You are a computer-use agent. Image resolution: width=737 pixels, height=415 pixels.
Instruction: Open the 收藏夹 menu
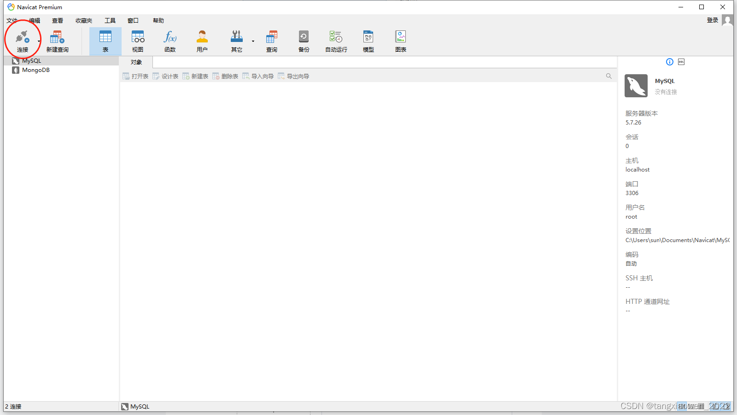(84, 21)
